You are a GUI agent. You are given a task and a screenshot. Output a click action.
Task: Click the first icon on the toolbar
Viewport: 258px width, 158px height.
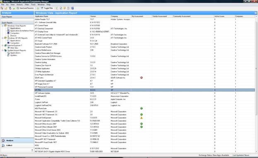click(x=2, y=8)
